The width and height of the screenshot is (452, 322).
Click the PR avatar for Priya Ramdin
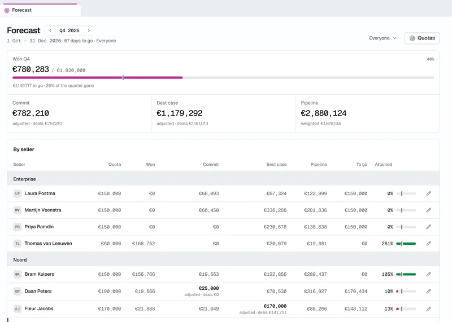coord(18,227)
